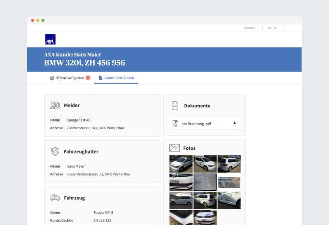329x225 pixels.
Task: Select the Gemeldete Daten tab
Action: (x=116, y=78)
